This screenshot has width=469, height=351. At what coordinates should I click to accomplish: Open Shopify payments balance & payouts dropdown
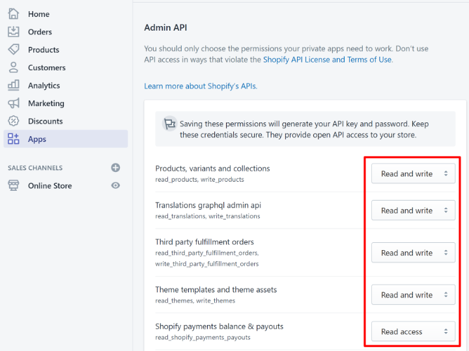413,331
